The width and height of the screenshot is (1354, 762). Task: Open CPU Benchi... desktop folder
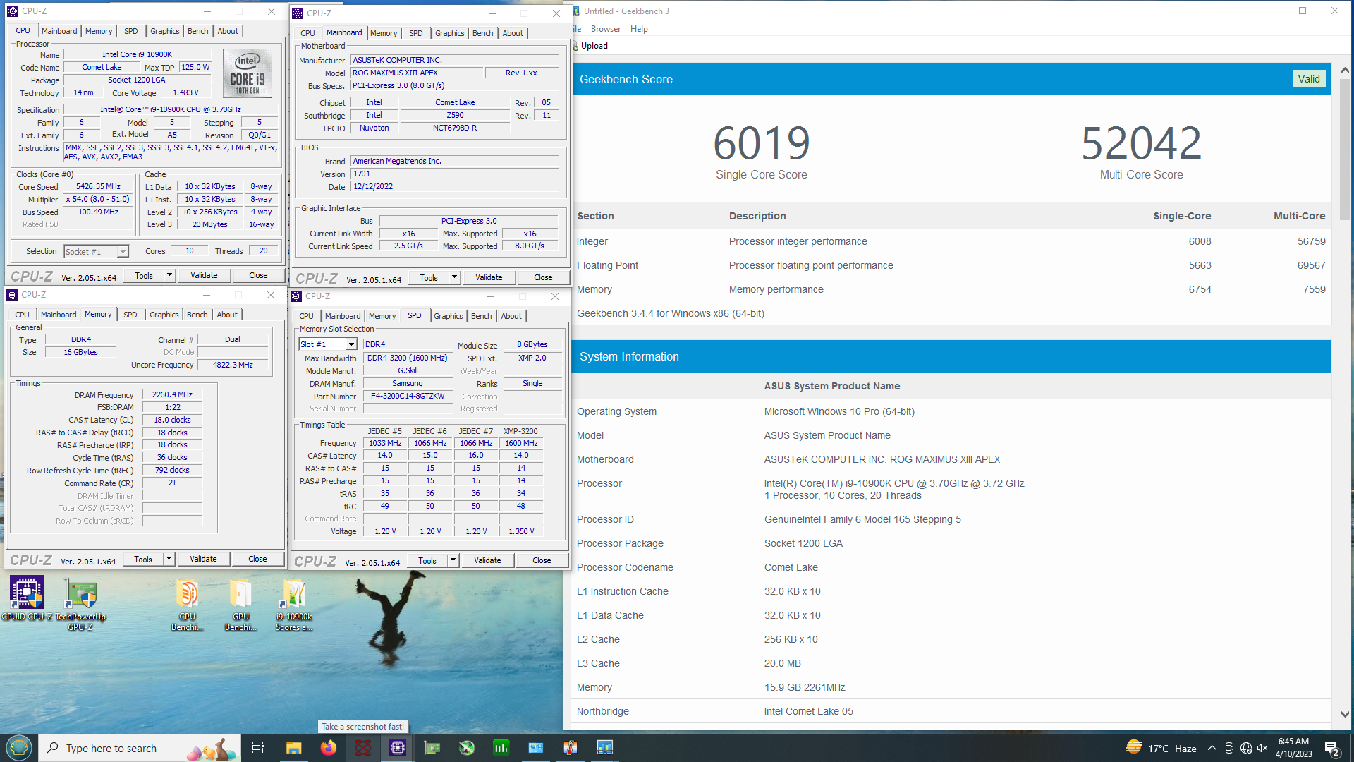pyautogui.click(x=187, y=604)
